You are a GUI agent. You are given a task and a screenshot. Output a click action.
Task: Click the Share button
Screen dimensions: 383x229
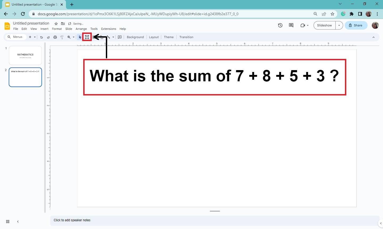click(x=356, y=25)
